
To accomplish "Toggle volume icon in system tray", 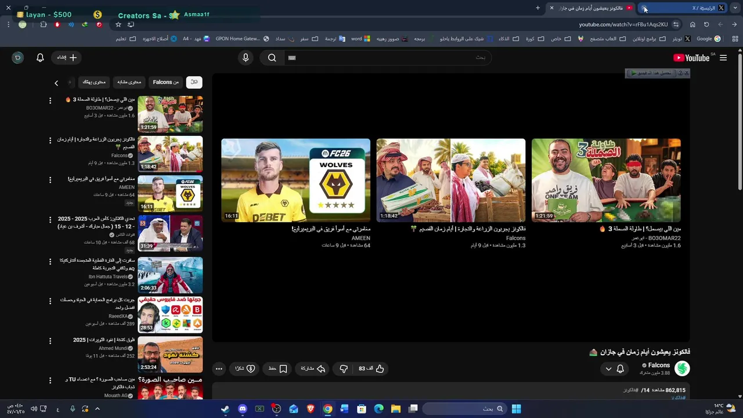I will [34, 409].
